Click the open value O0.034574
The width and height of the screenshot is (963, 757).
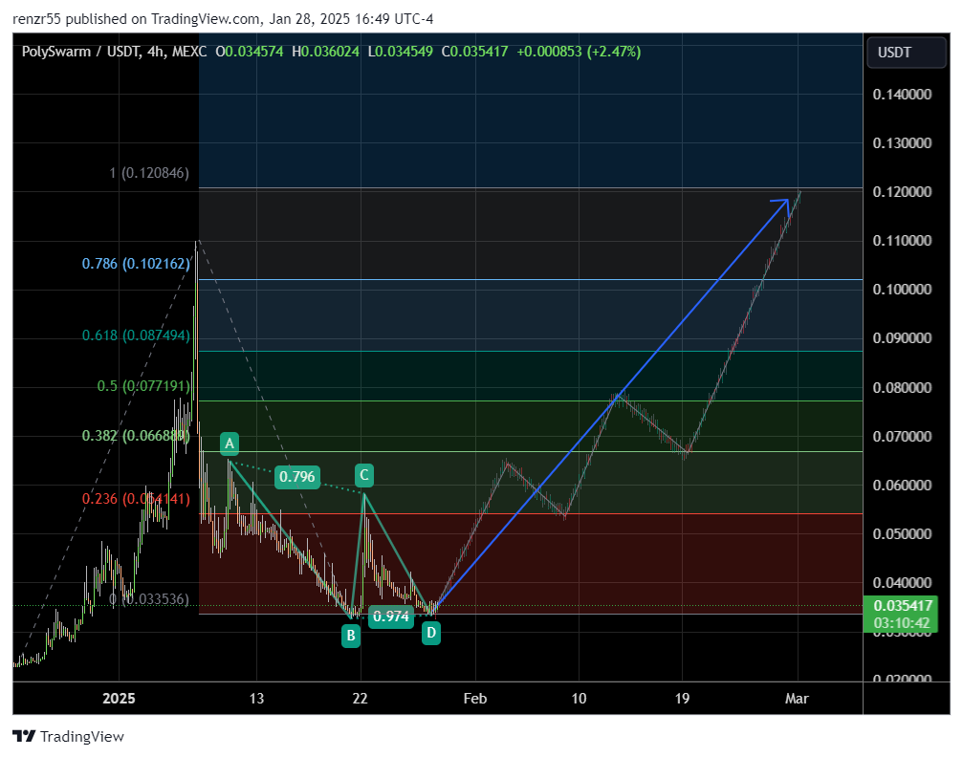[x=250, y=52]
